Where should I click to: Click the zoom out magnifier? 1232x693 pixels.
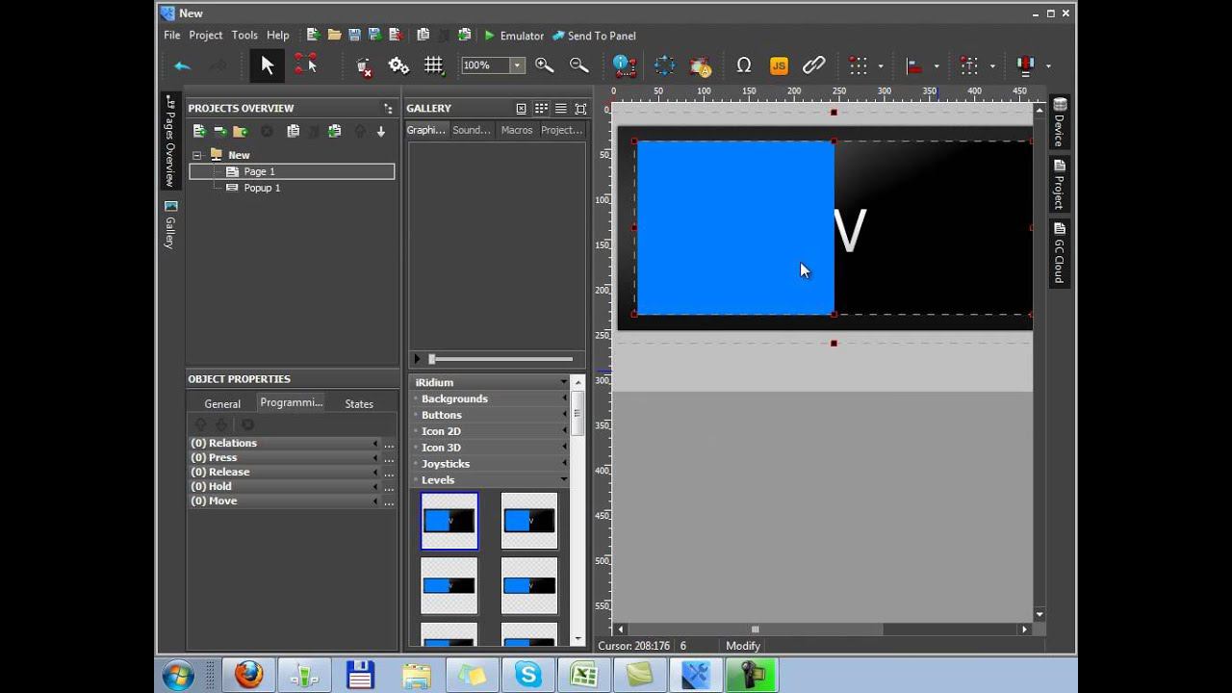tap(578, 65)
